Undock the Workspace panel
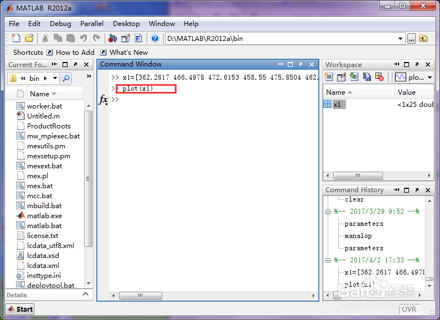Image resolution: width=440 pixels, height=320 pixels. tap(417, 65)
